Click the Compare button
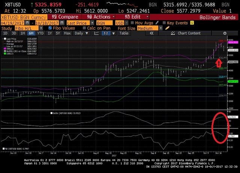 65,17
